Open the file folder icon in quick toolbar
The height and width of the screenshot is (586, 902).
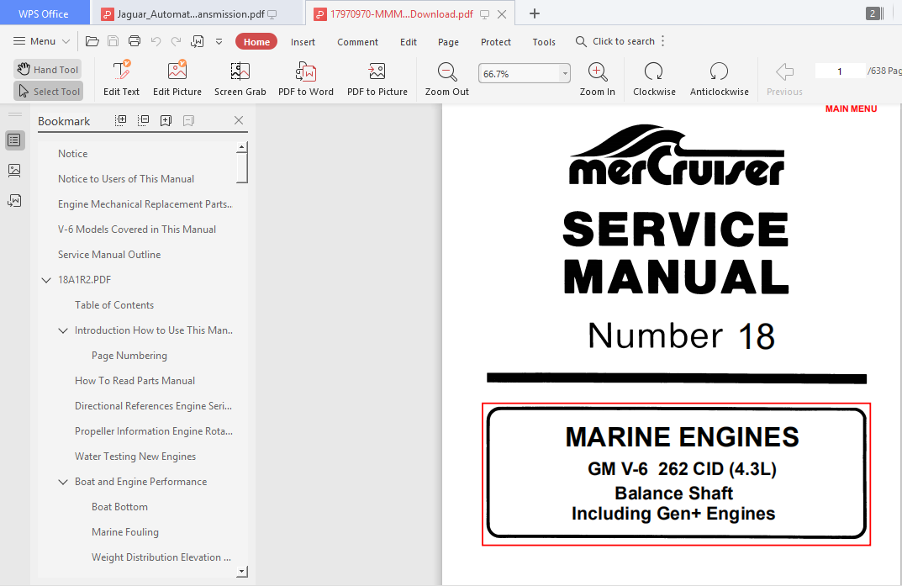[92, 41]
